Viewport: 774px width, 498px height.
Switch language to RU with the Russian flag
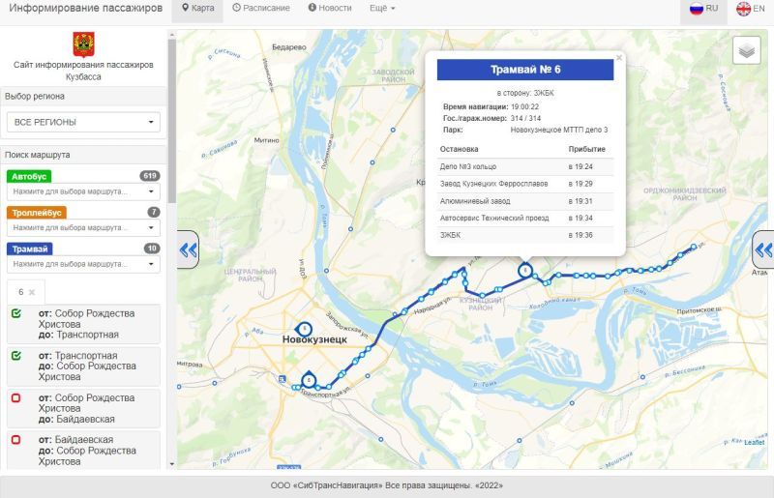[703, 9]
